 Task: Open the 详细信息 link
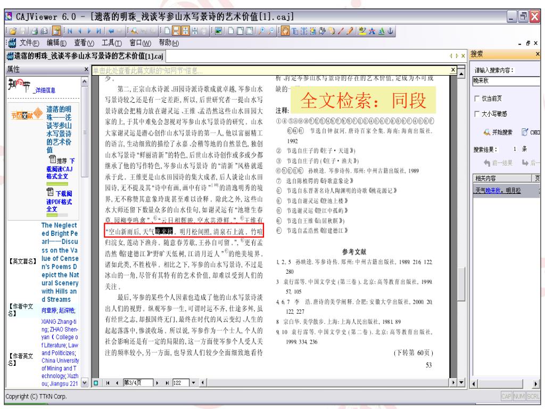point(45,91)
